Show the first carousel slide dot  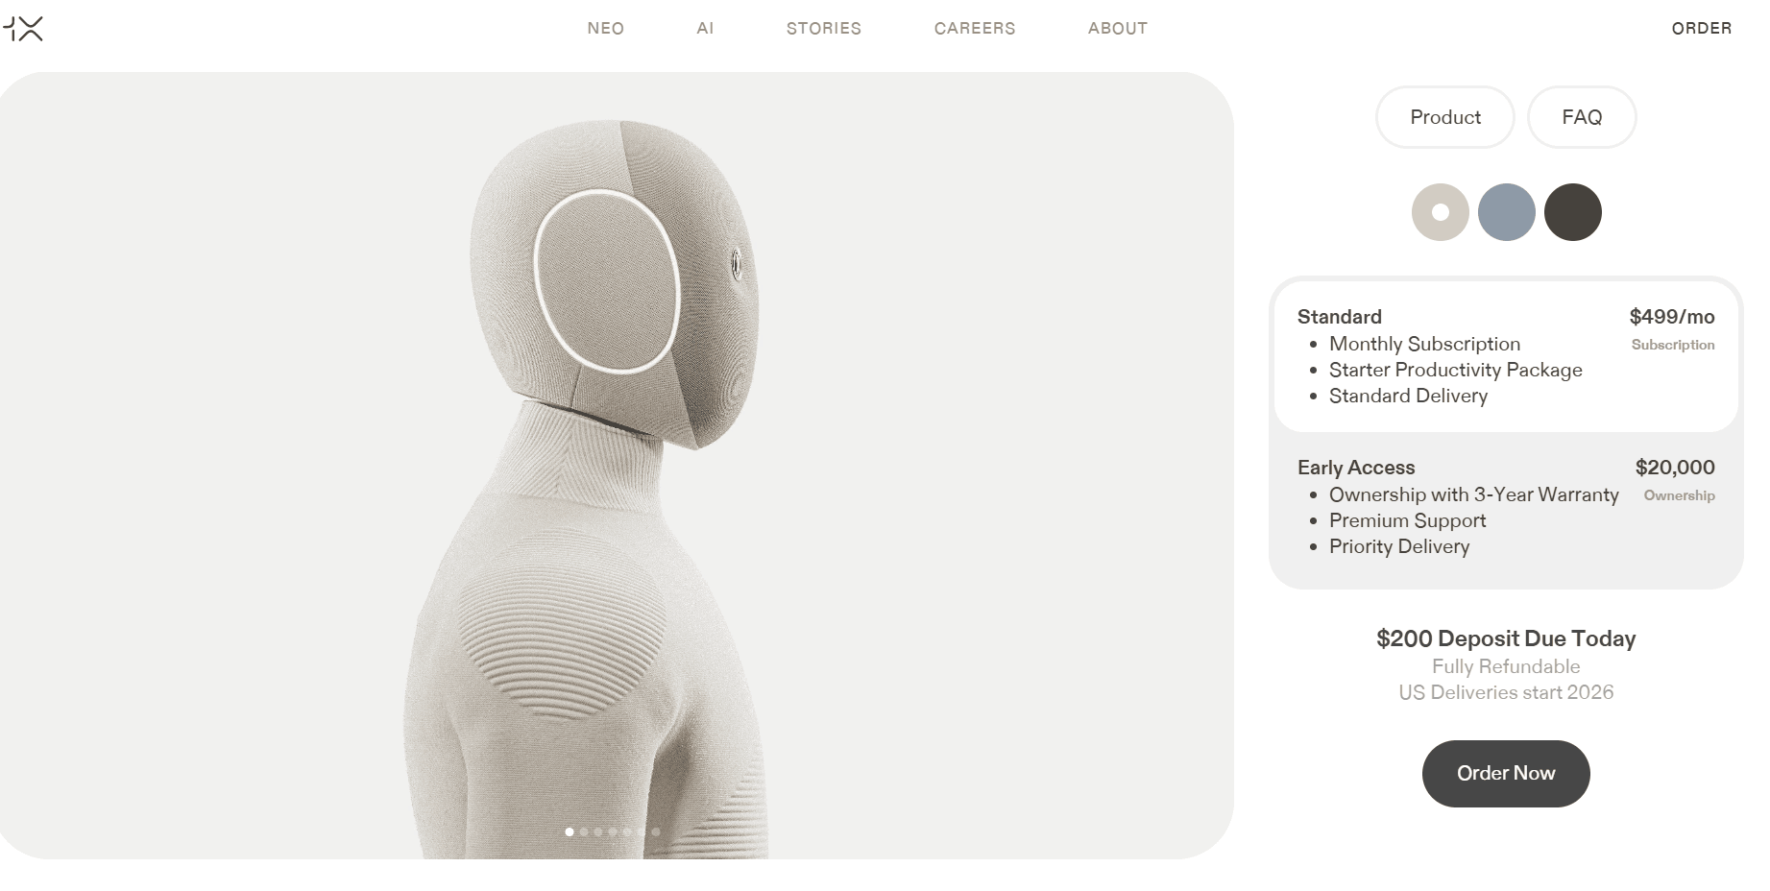pos(570,831)
